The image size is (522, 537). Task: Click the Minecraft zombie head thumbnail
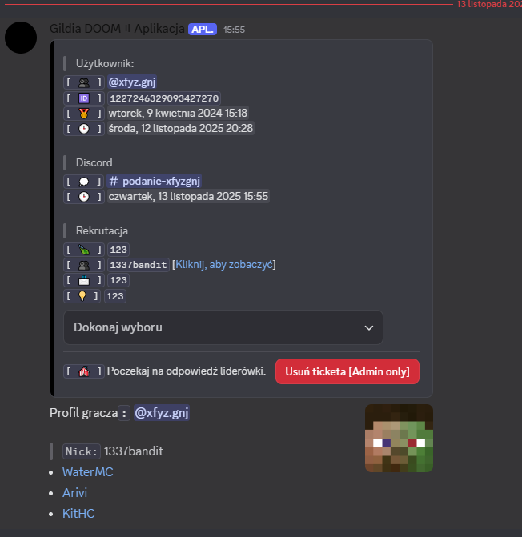point(399,438)
